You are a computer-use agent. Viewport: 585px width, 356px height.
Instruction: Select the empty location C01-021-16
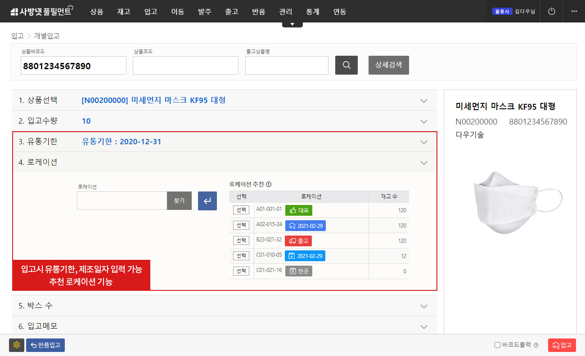[x=241, y=271]
